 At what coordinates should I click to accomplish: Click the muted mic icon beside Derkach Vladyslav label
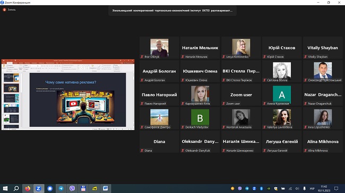[183, 127]
